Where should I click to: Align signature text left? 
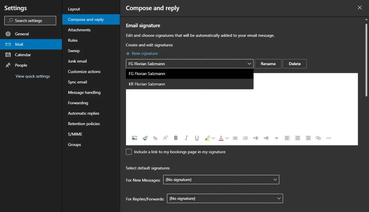pyautogui.click(x=287, y=138)
